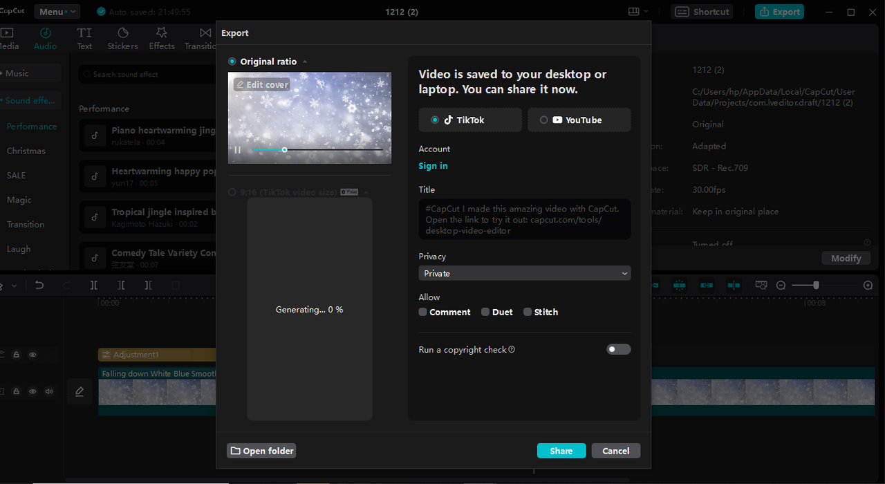The width and height of the screenshot is (885, 484).
Task: Click the Title text field
Action: (525, 219)
